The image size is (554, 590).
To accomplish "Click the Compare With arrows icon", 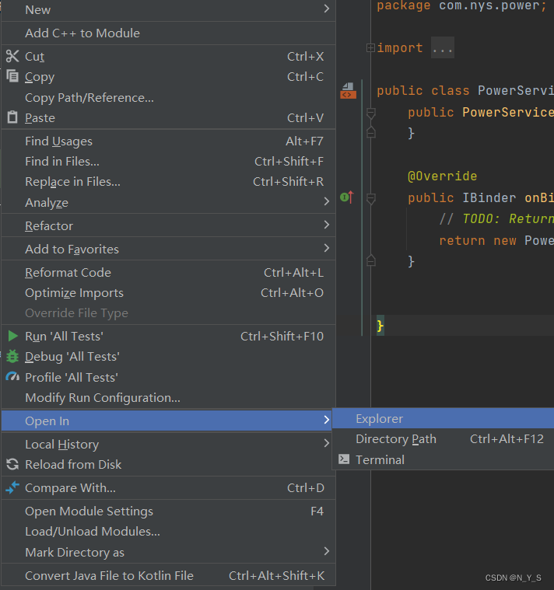I will [x=12, y=488].
